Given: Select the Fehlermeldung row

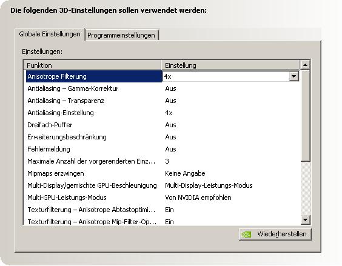Looking at the screenshot, I should (x=163, y=149).
